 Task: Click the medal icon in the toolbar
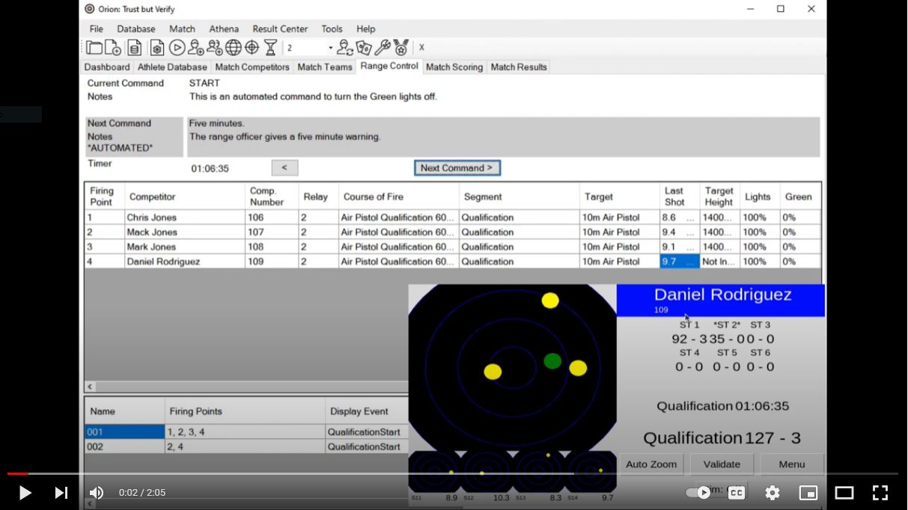tap(401, 46)
